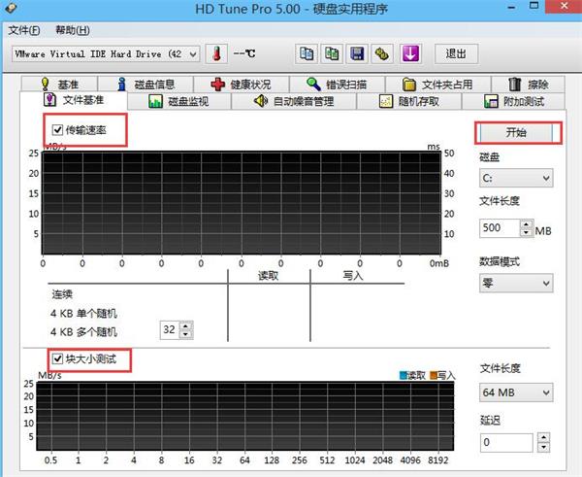Image resolution: width=582 pixels, height=477 pixels.
Task: Expand the 磁盘 C: drive dropdown
Action: pos(546,178)
